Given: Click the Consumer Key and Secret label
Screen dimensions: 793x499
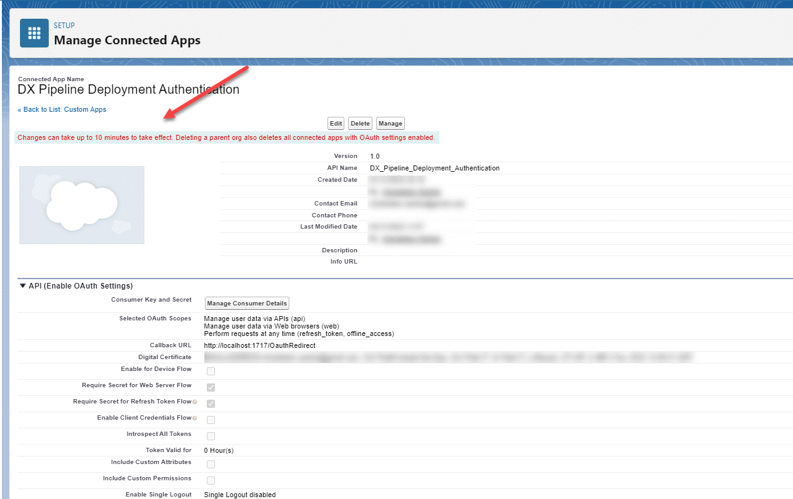Looking at the screenshot, I should tap(151, 300).
